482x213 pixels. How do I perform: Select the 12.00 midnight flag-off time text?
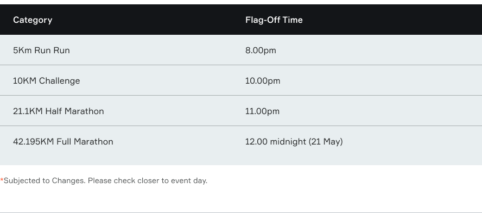275,142
